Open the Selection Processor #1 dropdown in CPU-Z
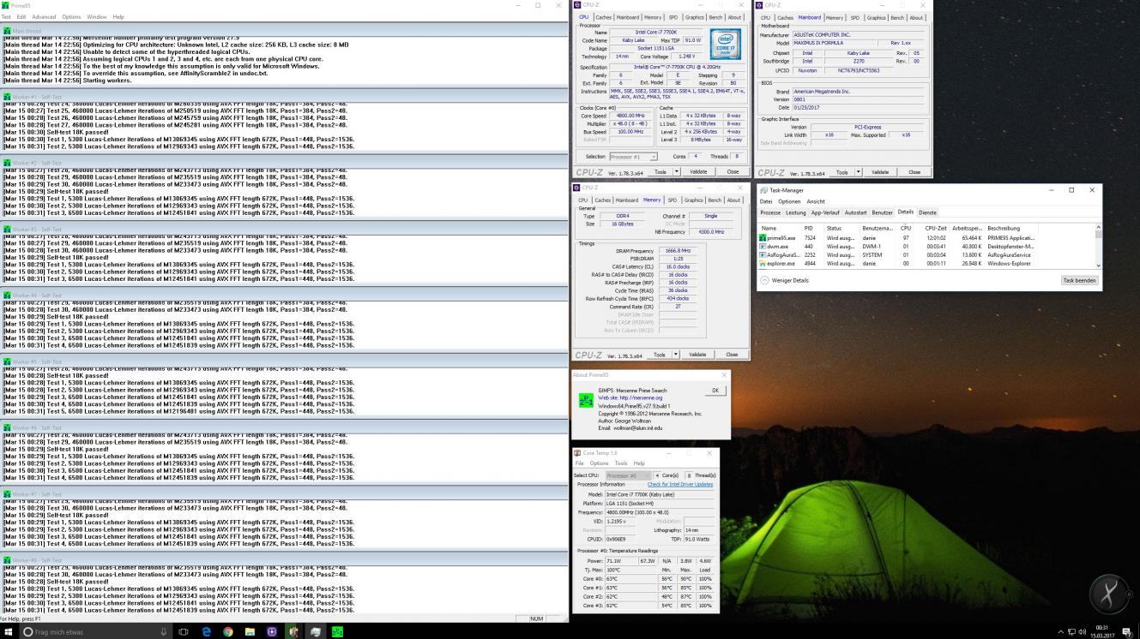Screen dimensions: 1140x639 [x=633, y=157]
